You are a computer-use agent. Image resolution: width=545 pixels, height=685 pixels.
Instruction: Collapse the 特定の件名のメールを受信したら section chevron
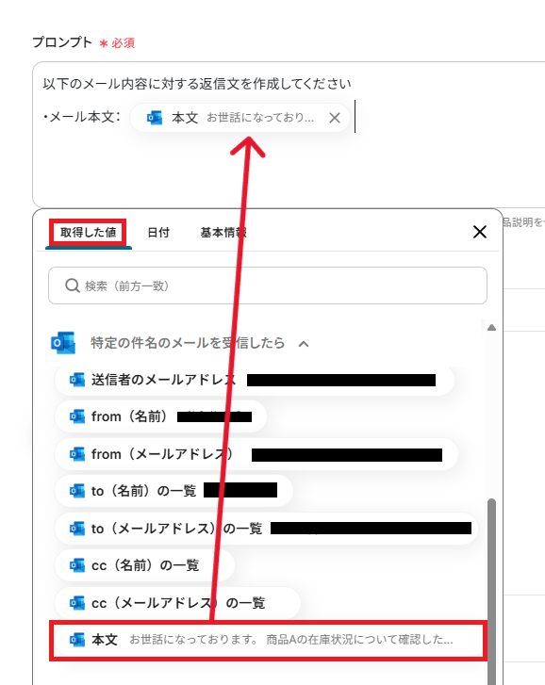pyautogui.click(x=304, y=344)
